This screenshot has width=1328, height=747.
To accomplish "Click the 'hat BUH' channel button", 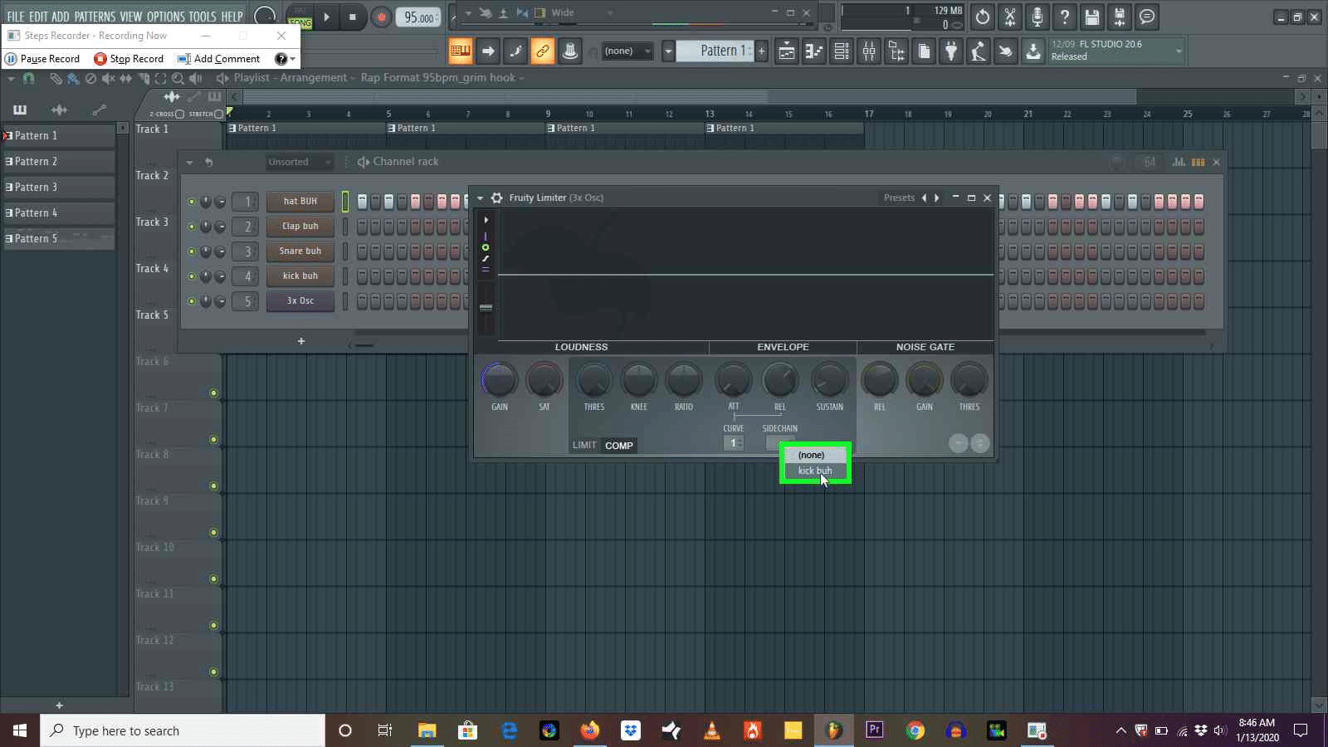I will pos(300,202).
